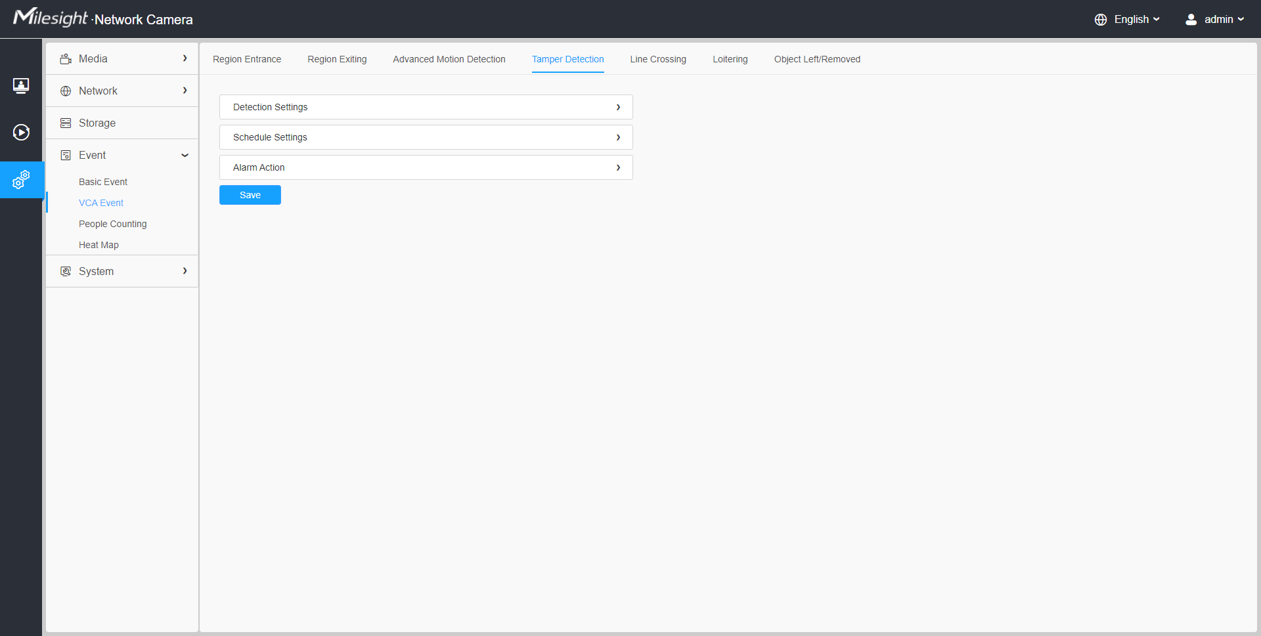Switch to the Line Crossing tab

click(657, 59)
